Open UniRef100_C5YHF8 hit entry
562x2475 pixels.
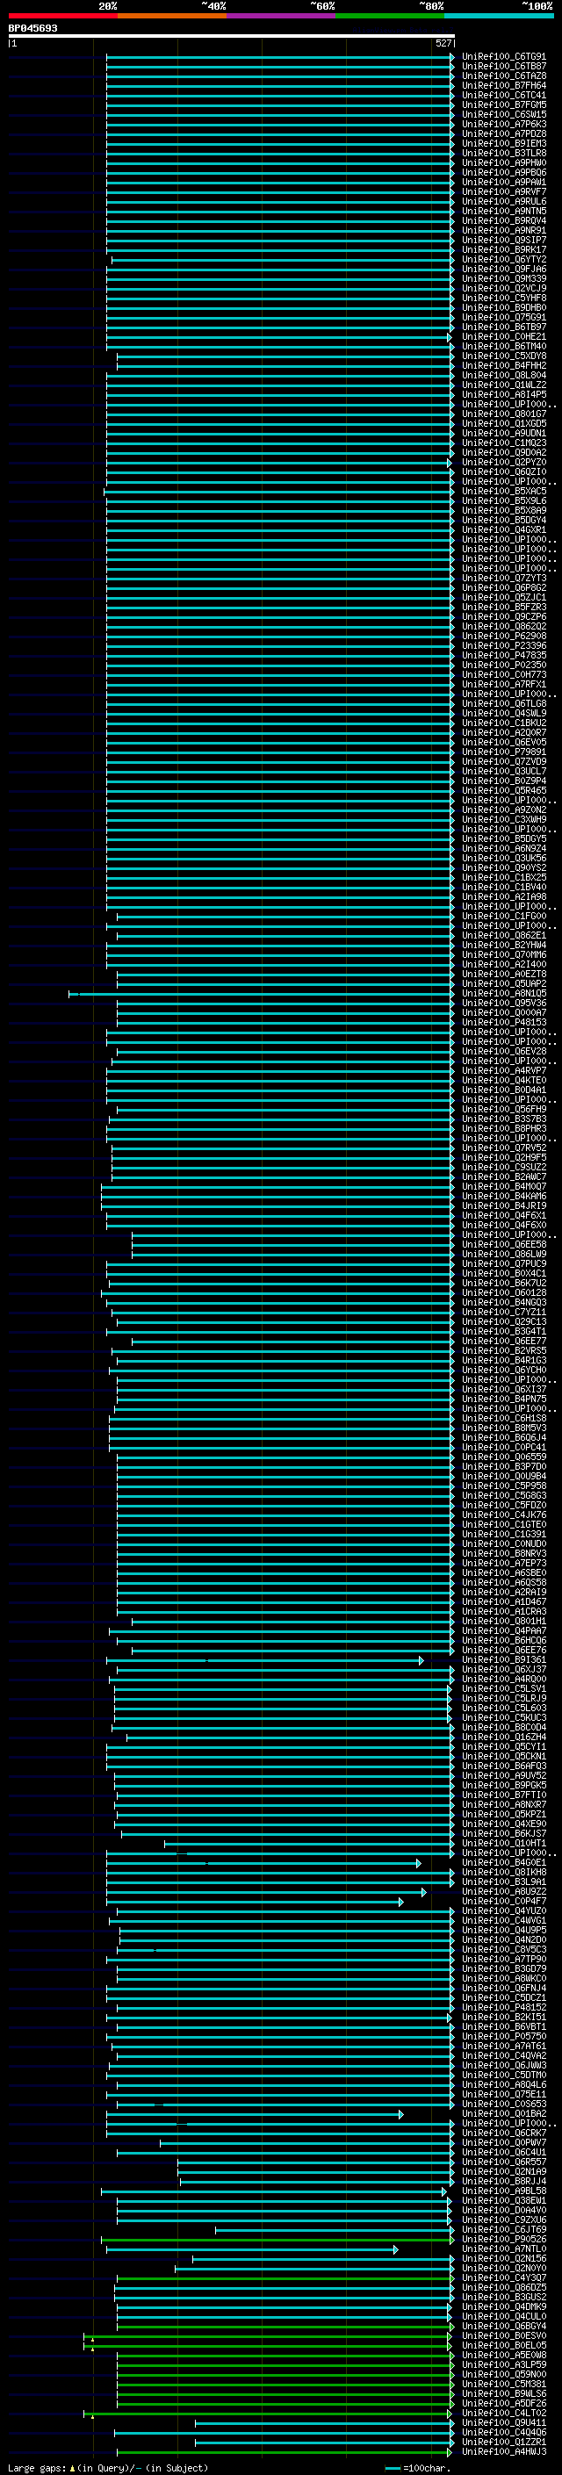pos(503,298)
